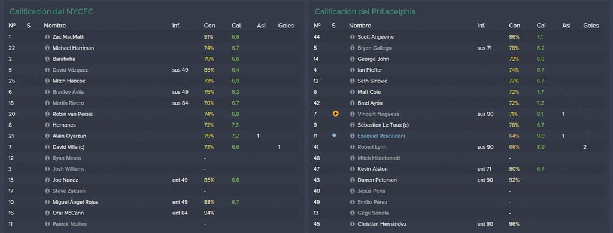This screenshot has height=233, width=613.
Task: Click Calificación del NYCFC heading
Action: pos(51,12)
